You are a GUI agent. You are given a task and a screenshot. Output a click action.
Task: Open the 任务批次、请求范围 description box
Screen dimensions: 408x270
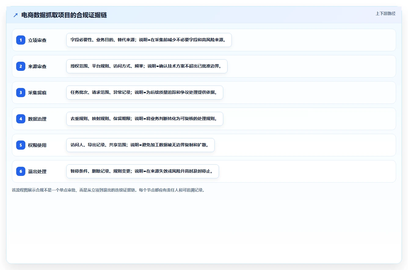click(145, 93)
